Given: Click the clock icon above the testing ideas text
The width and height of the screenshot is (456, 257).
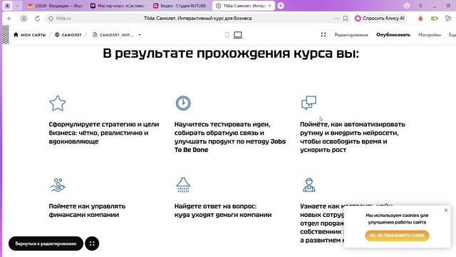Looking at the screenshot, I should 183,103.
